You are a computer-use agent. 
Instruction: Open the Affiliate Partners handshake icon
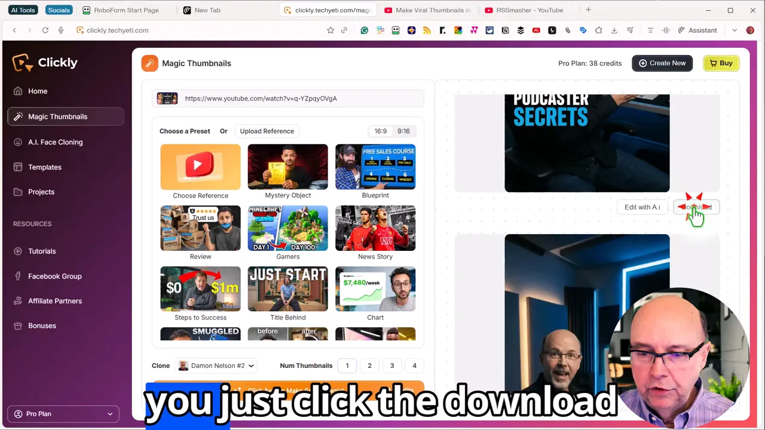[18, 300]
